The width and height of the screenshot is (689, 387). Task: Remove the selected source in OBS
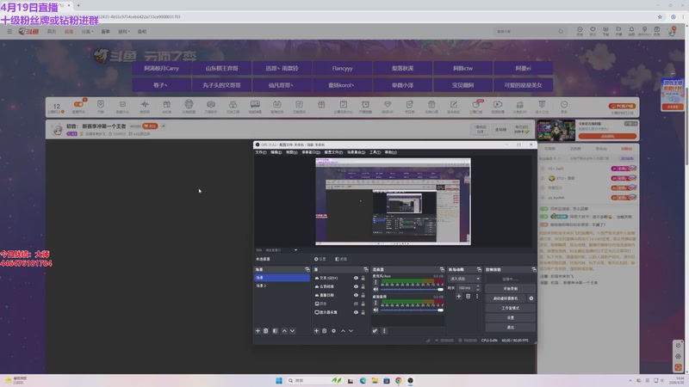[x=325, y=331]
